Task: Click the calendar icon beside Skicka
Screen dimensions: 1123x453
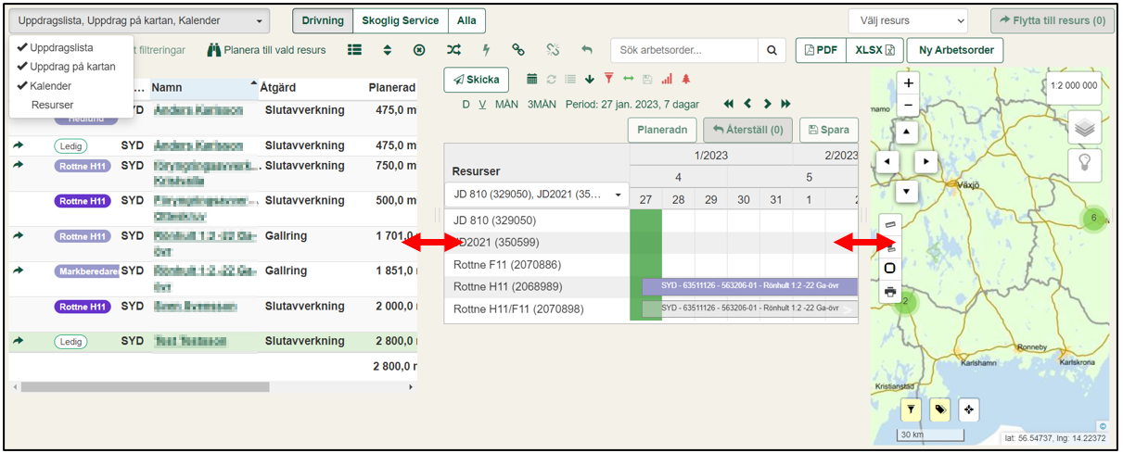Action: [531, 80]
